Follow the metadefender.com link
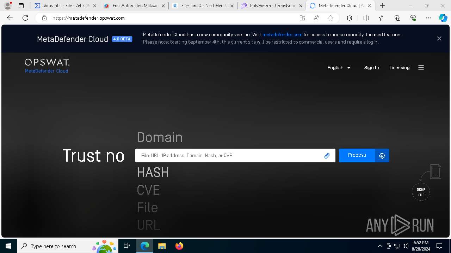Viewport: 451px width, 253px height. pos(282,34)
